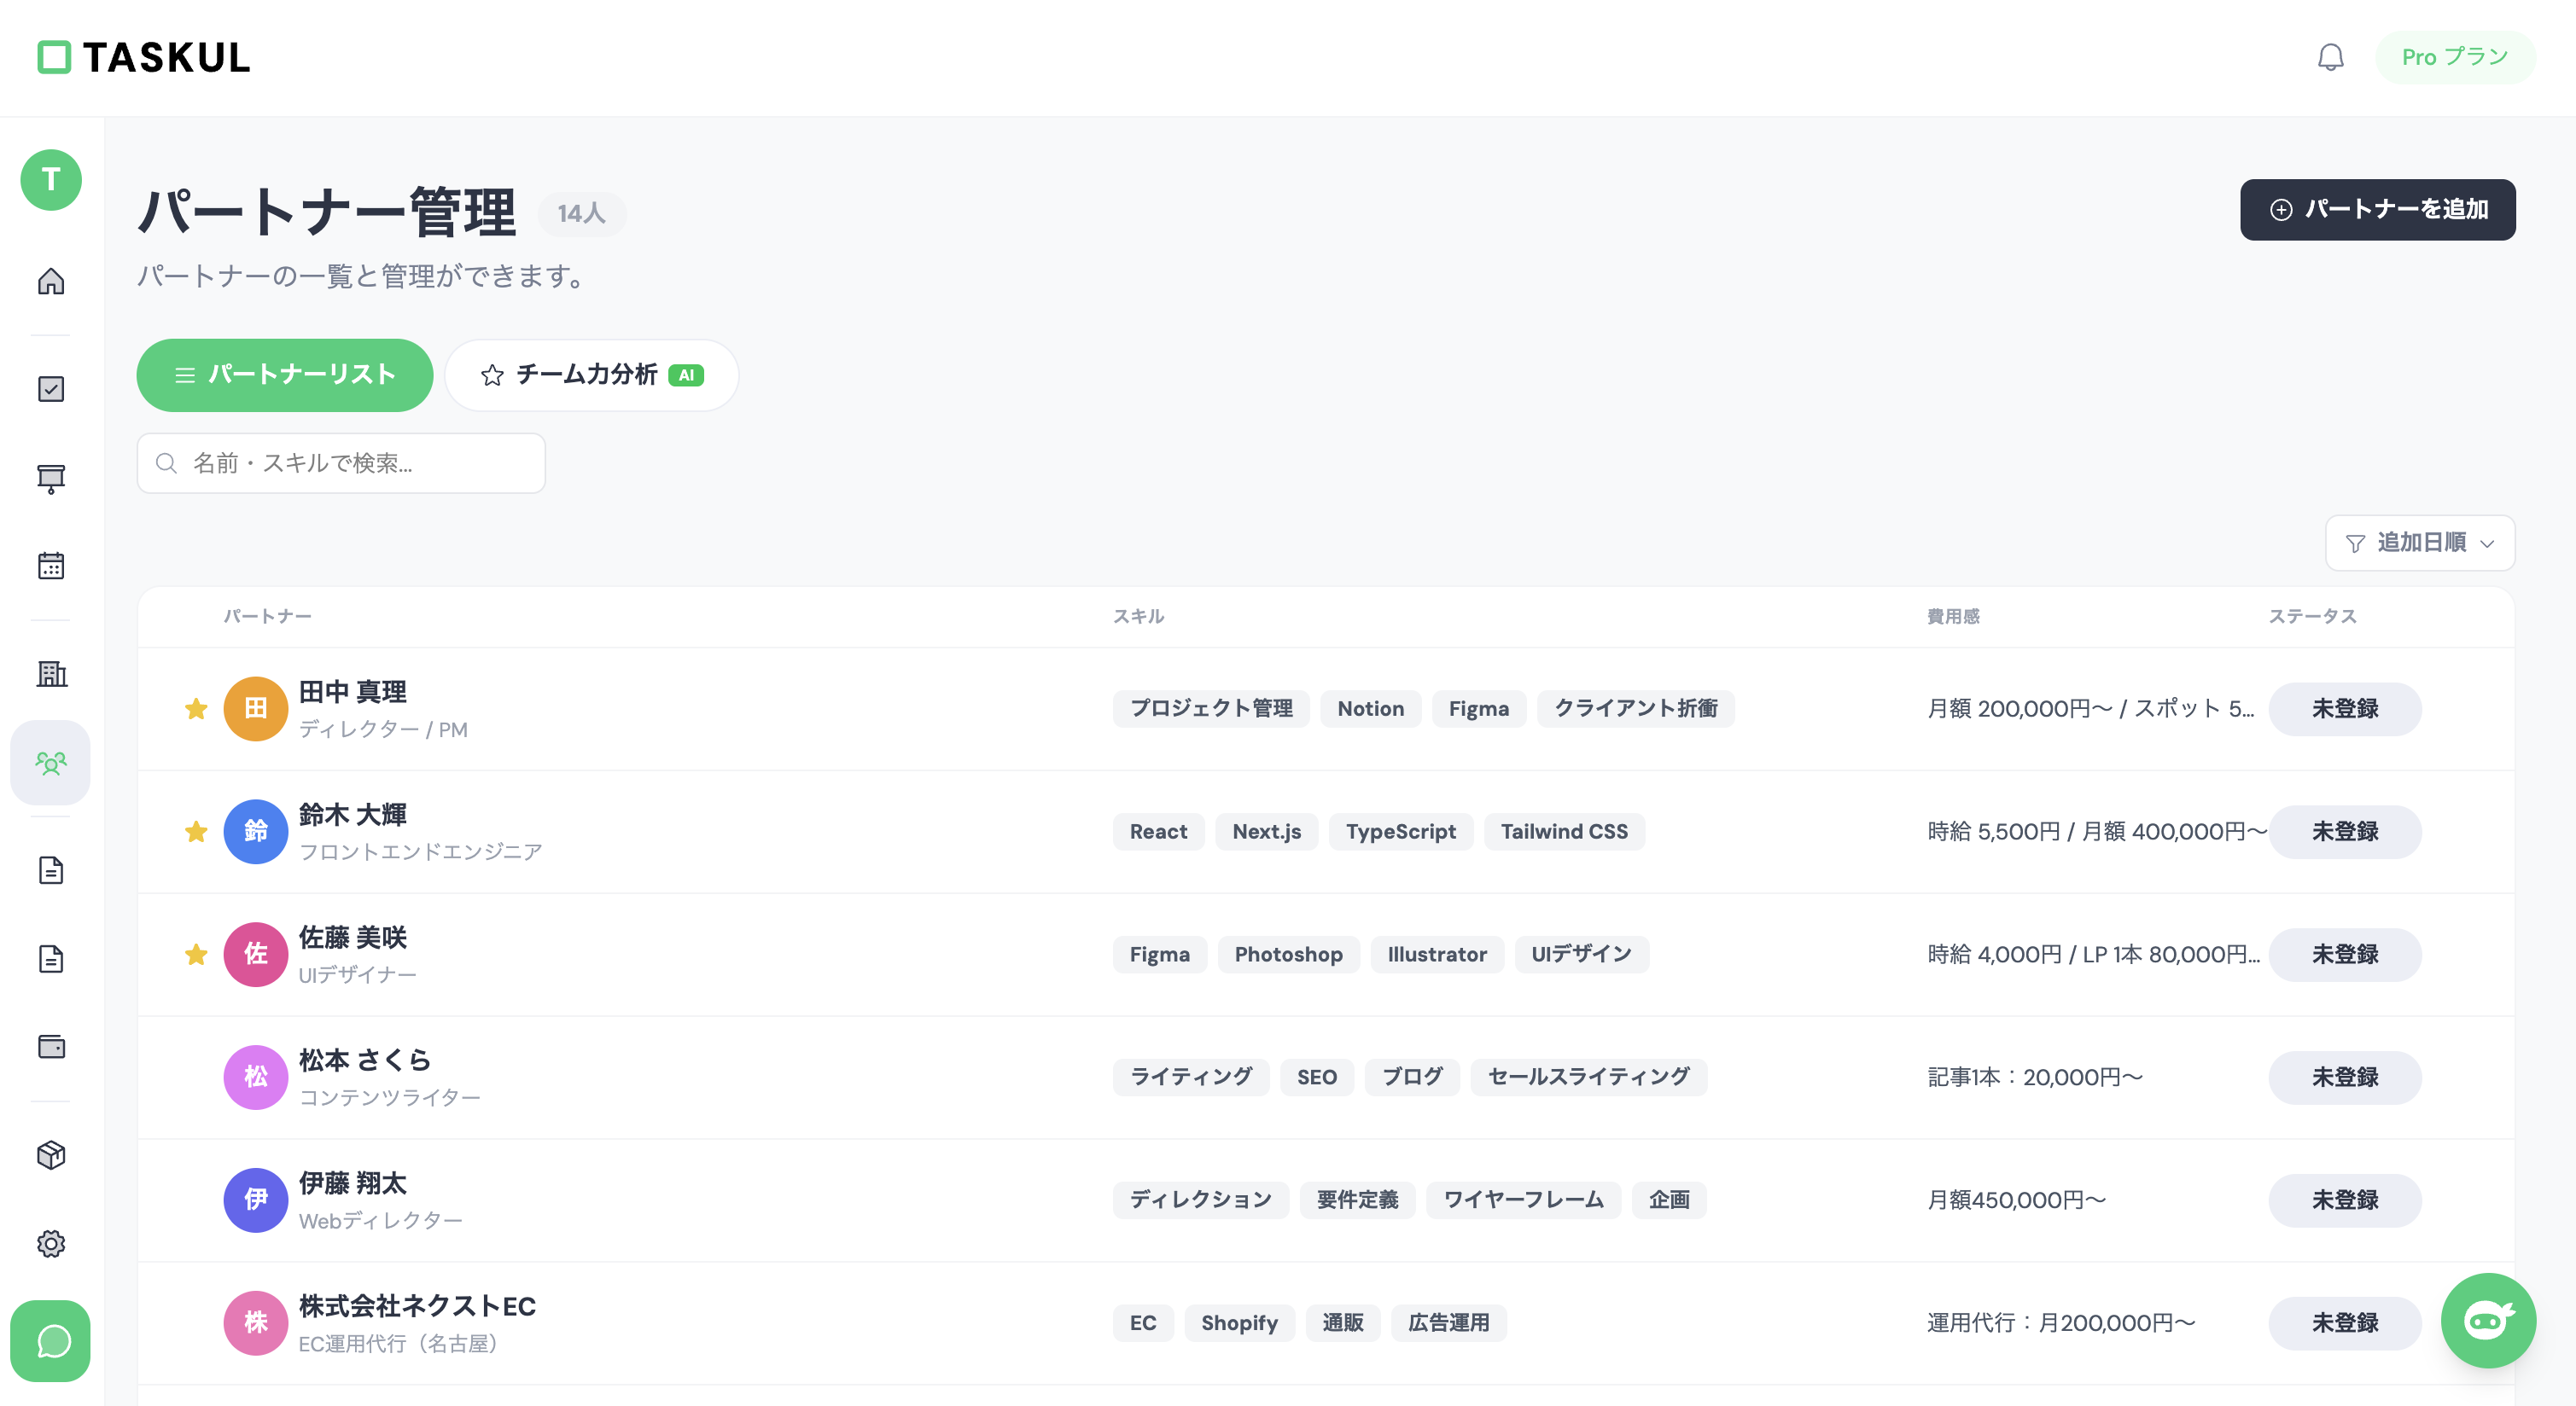Screen dimensions: 2576x1406
Task: Click the Notion skill tag
Action: 1371,708
